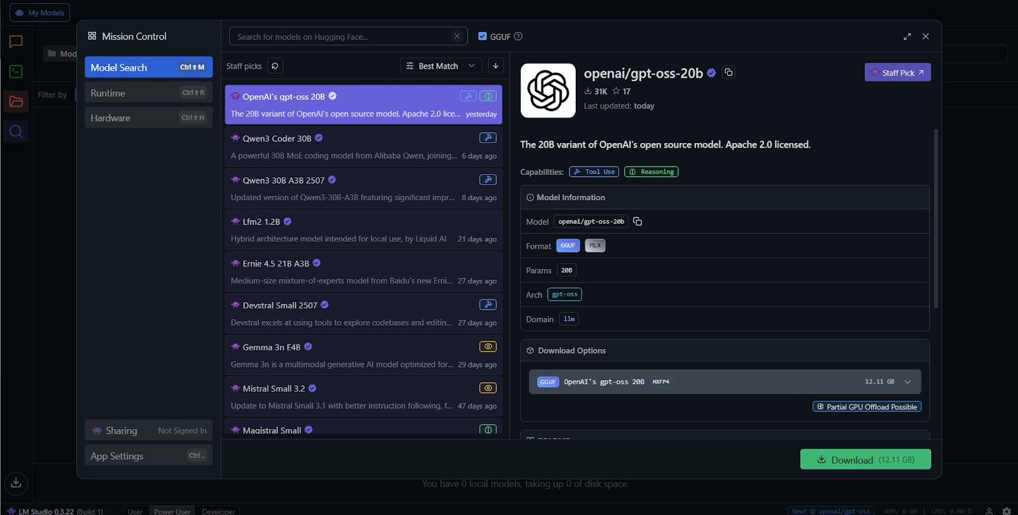Screen dimensions: 1018x515
Task: Focus the Hugging Face model search field
Action: [348, 36]
